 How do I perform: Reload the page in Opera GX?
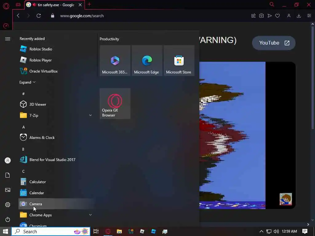point(38,16)
